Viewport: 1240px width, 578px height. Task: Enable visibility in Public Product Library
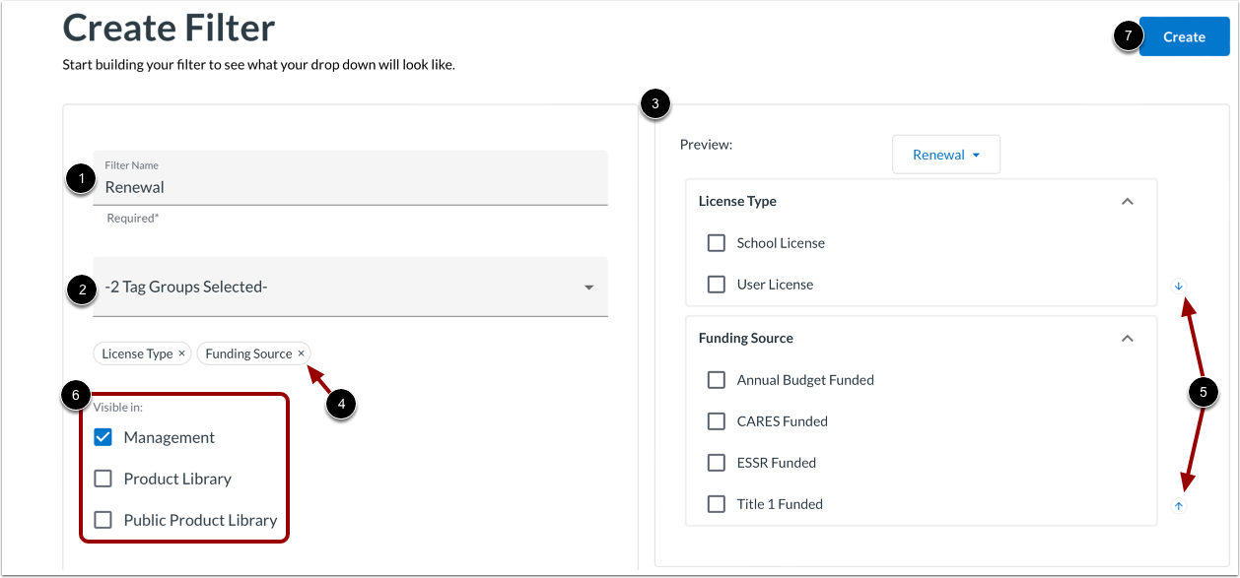tap(103, 520)
